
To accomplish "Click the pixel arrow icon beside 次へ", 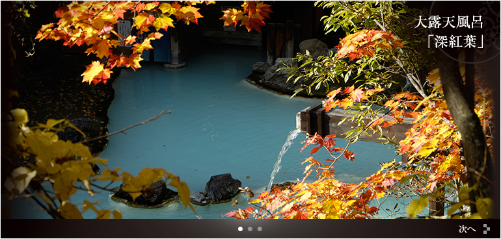I will click(x=486, y=229).
